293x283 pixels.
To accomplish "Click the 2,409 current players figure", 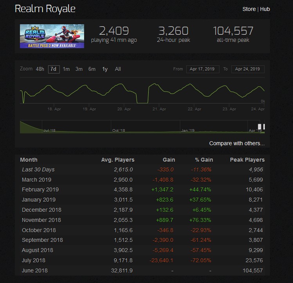I will click(114, 31).
